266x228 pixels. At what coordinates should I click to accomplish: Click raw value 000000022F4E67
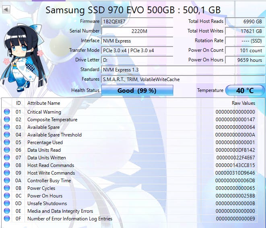[x=236, y=158]
